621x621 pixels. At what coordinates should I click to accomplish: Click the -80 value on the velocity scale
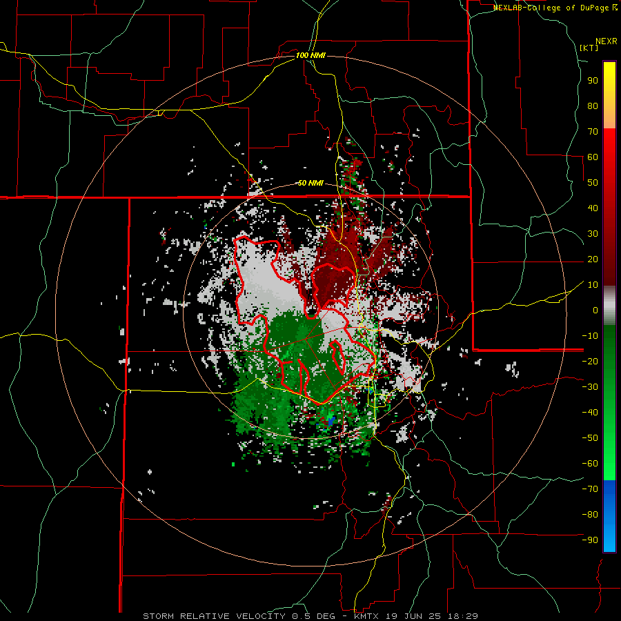(590, 515)
